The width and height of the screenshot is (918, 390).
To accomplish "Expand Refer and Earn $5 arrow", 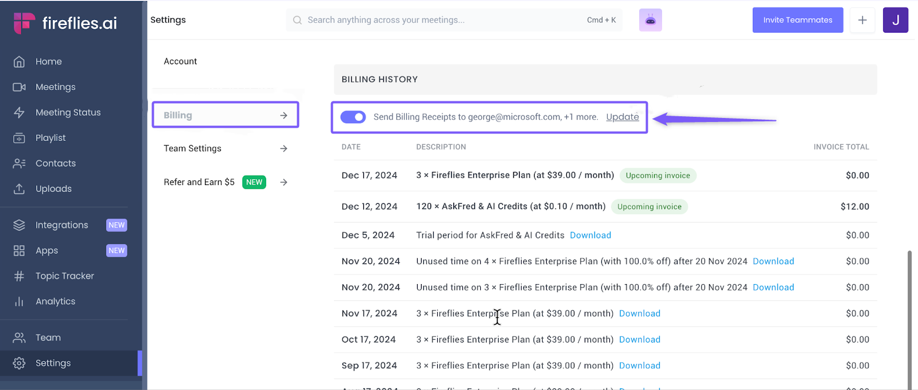I will [283, 182].
